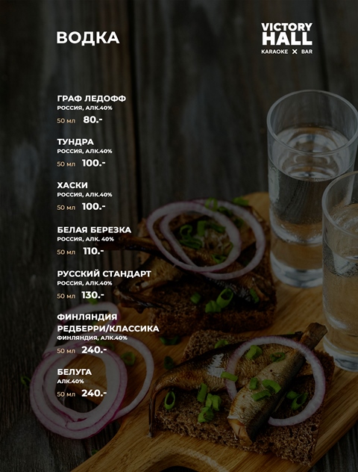Click the 110.- price of Белая Березка
Viewport: 358px width, 472px height.
click(x=93, y=251)
